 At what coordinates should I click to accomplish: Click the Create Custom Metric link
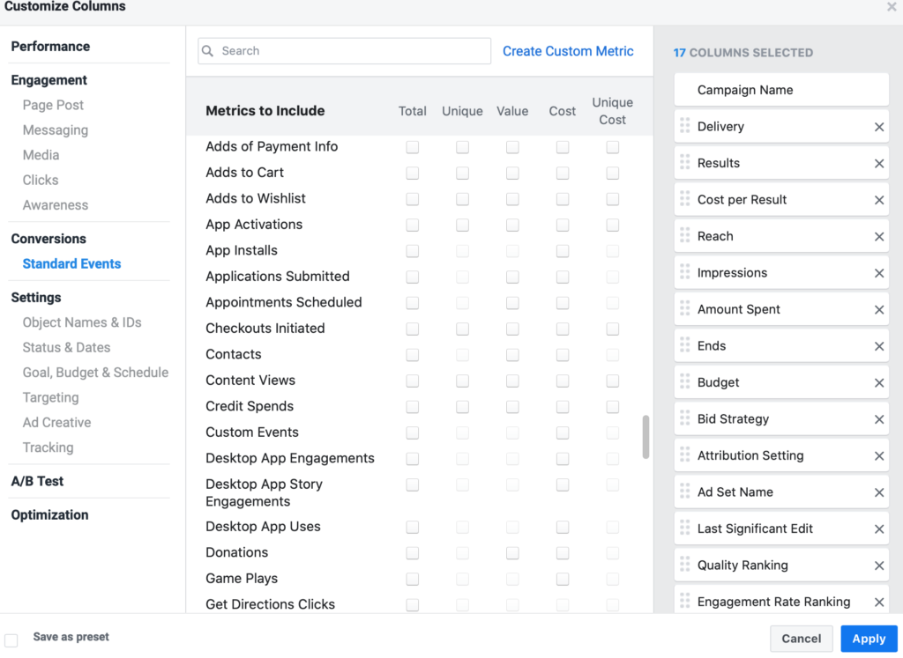(568, 51)
